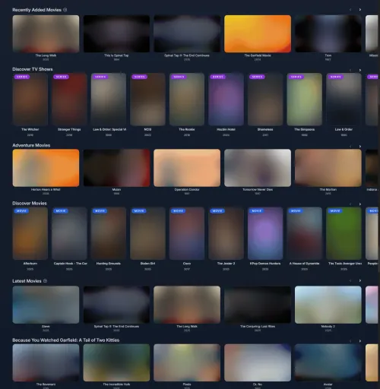Viewport: 380px width, 389px height.
Task: Open Stranger Things series poster
Action: click(x=69, y=100)
